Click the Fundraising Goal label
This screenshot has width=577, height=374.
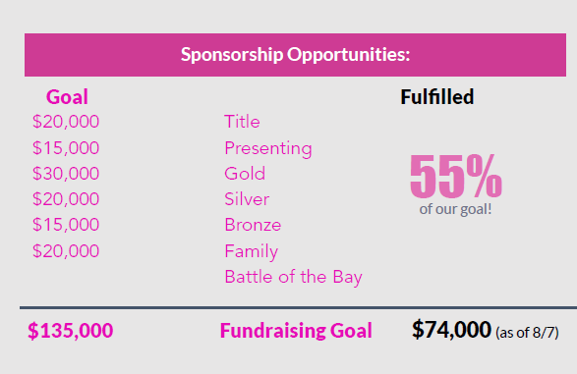[296, 330]
